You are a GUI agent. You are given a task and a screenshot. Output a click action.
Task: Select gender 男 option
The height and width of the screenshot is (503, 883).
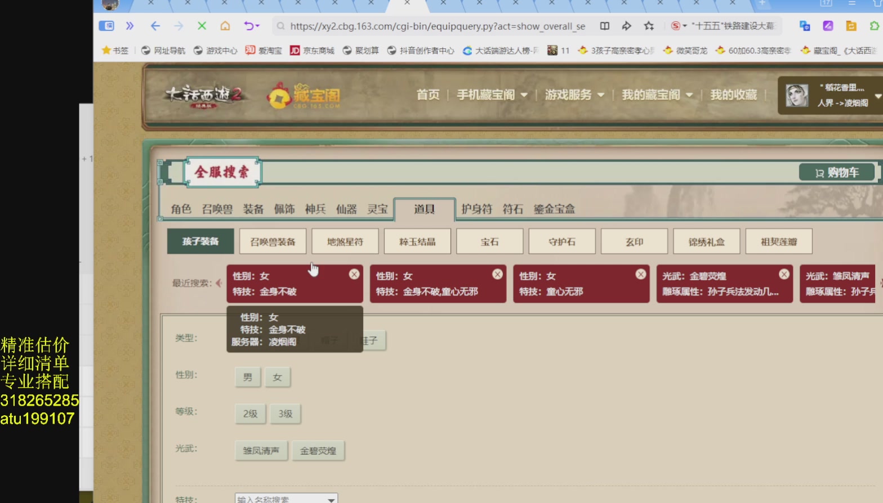pos(248,377)
